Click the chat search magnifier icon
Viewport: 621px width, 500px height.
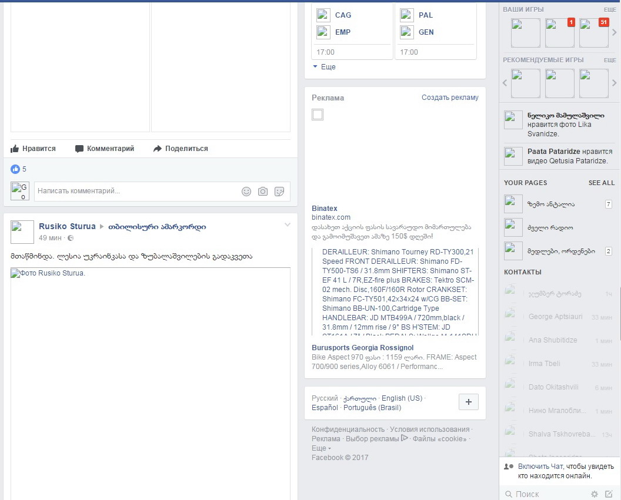tap(509, 494)
